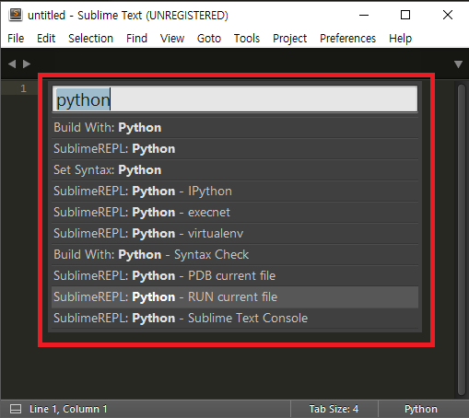Screen dimensions: 469x418
Task: Minimize the Sublime Text window
Action: (x=364, y=15)
